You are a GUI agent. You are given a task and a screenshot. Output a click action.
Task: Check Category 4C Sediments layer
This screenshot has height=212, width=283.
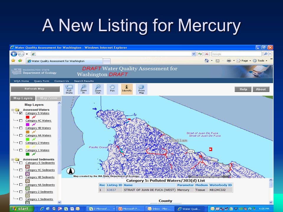click(x=21, y=170)
